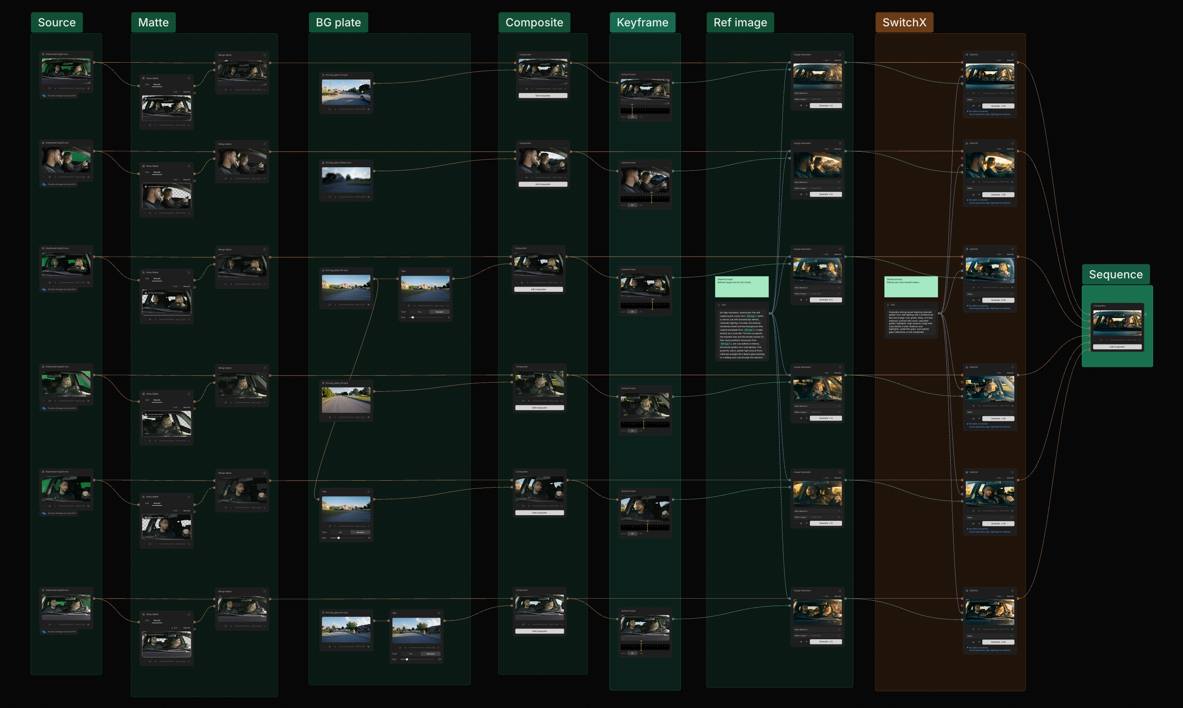Click the Text node icon in SwitchX group
The width and height of the screenshot is (1183, 708).
click(x=888, y=305)
